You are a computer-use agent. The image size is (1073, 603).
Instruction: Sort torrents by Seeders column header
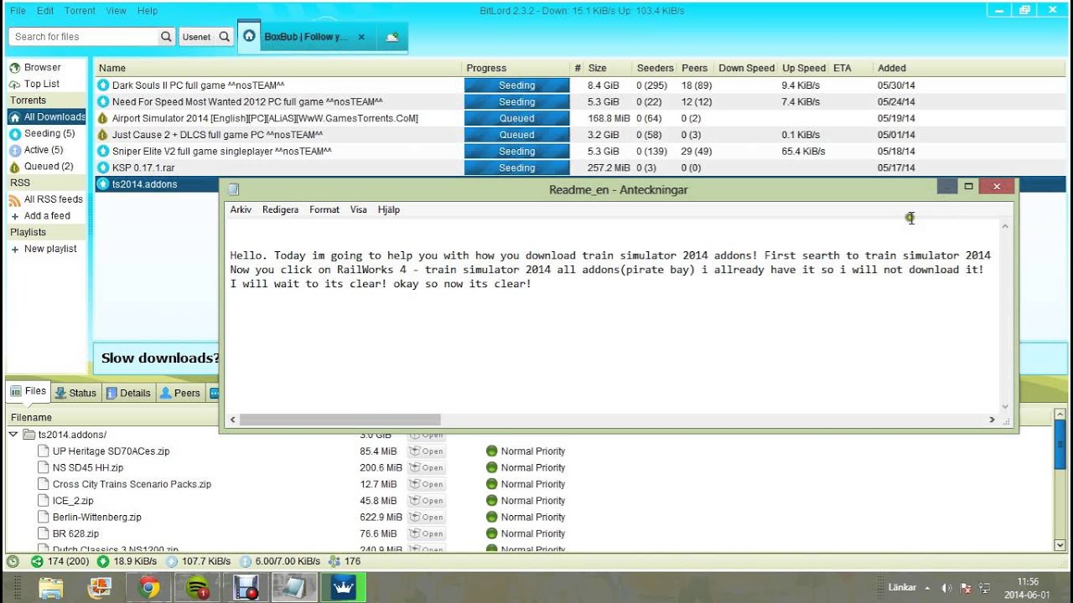(655, 68)
